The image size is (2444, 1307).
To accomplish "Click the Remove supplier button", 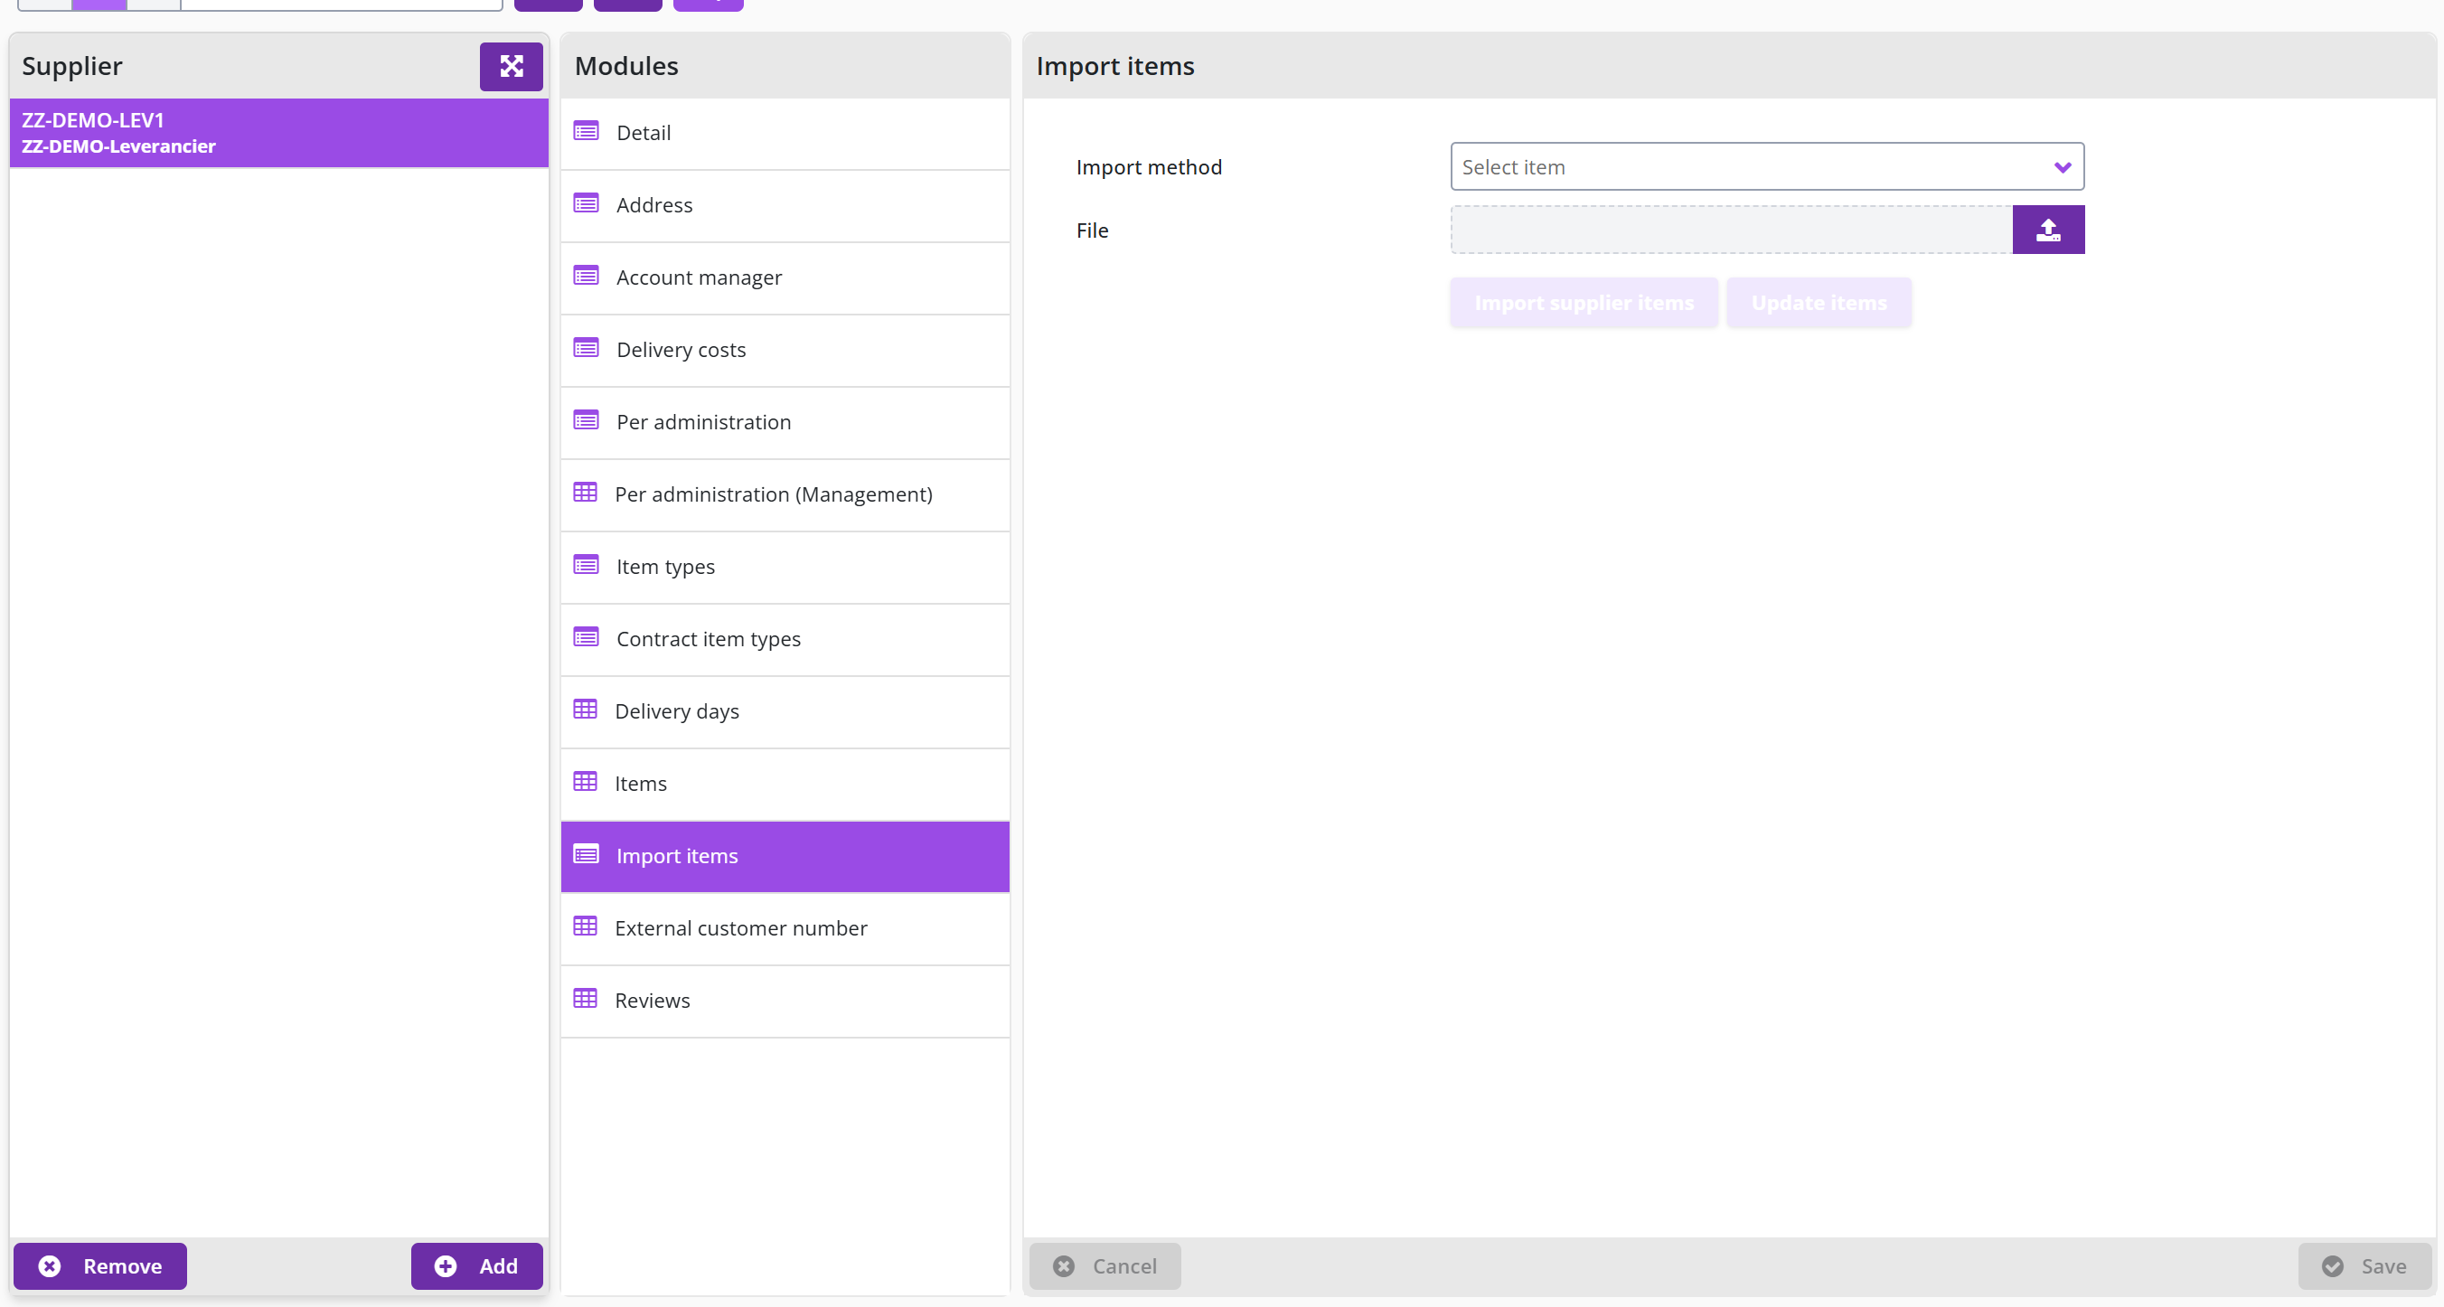I will pyautogui.click(x=99, y=1266).
